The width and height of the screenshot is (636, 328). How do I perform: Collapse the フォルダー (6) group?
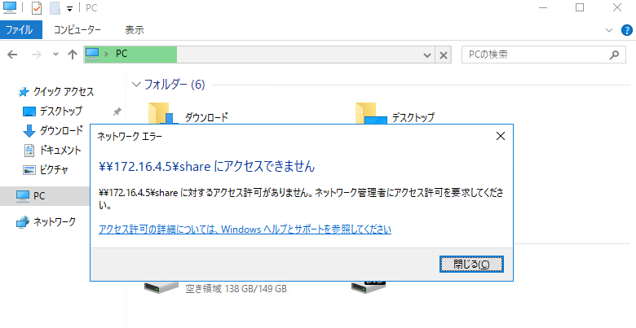[137, 84]
